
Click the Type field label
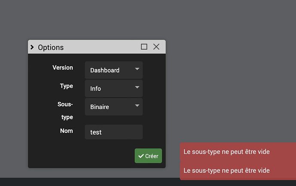[x=67, y=86]
